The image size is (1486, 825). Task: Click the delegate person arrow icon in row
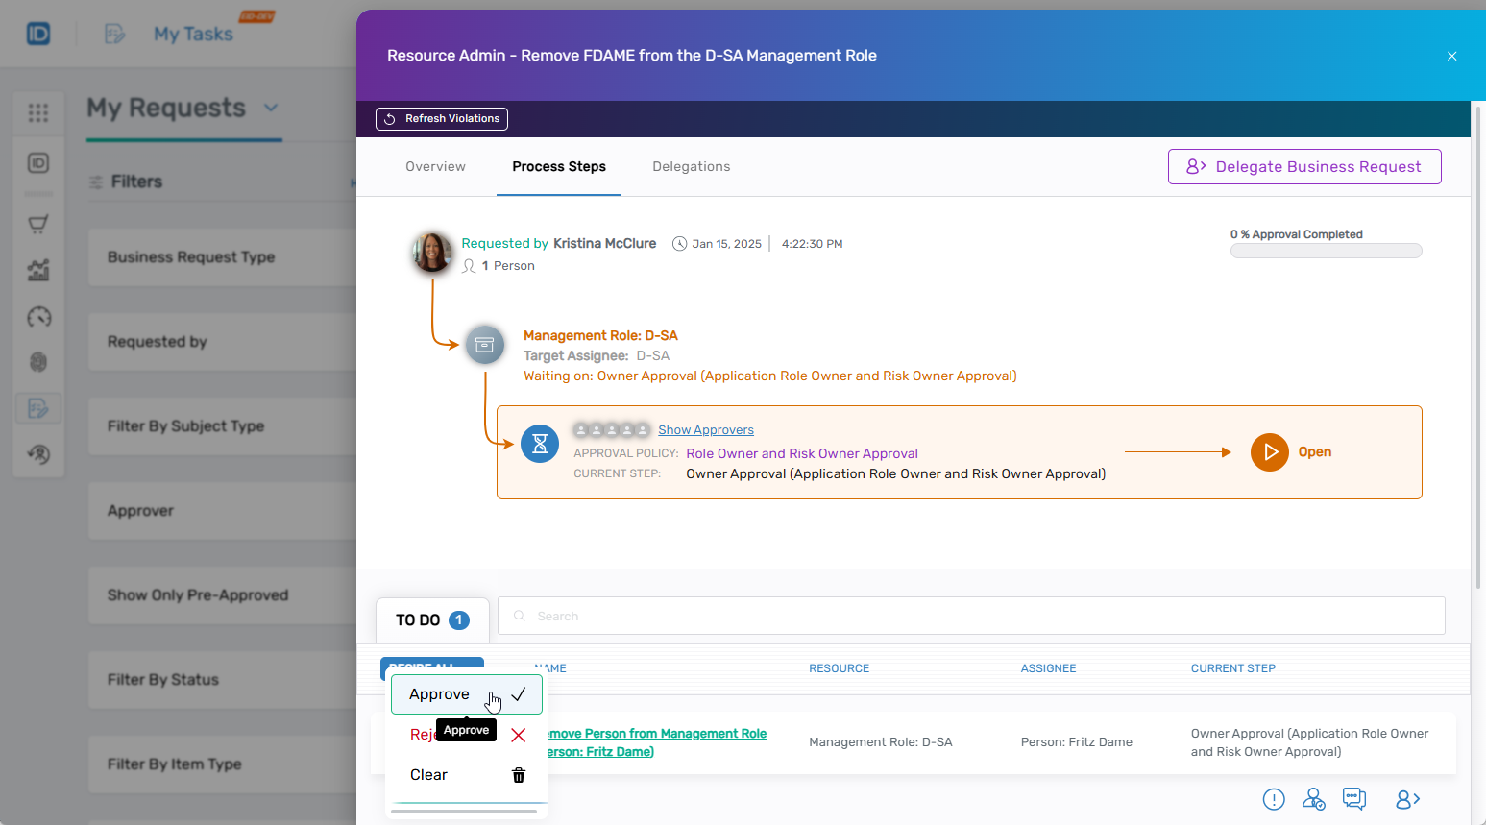click(x=1407, y=799)
